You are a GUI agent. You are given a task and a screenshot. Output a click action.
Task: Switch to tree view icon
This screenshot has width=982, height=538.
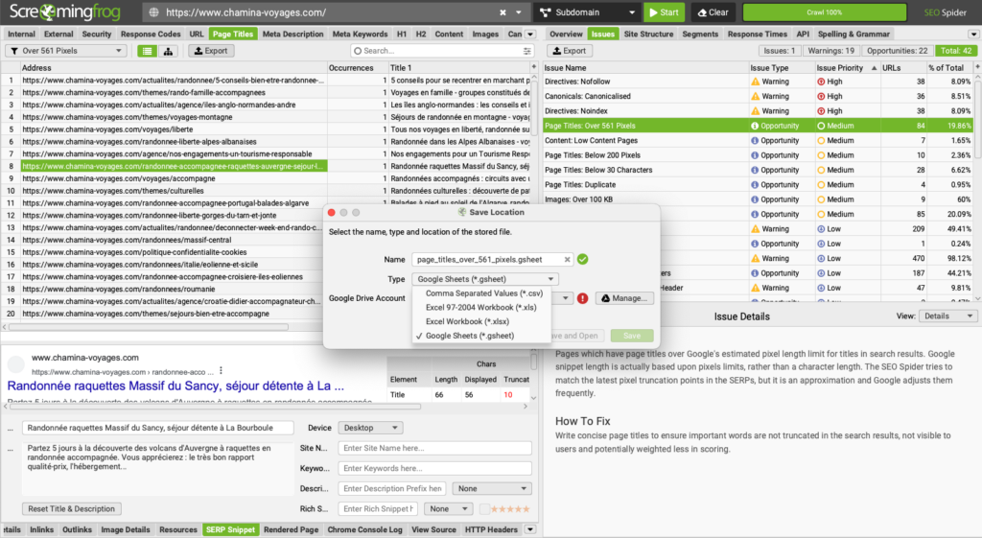[168, 52]
